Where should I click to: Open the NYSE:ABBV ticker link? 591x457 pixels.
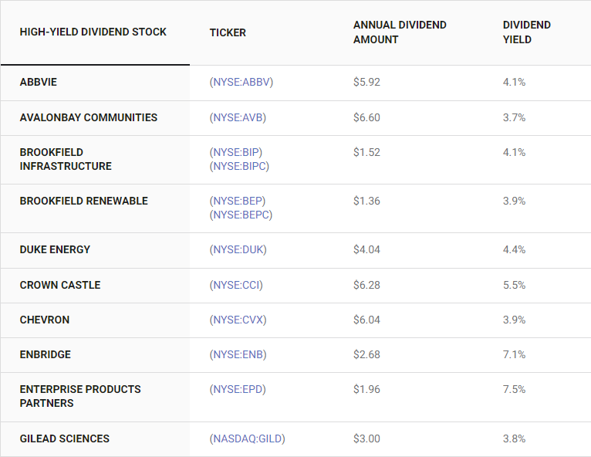[243, 82]
